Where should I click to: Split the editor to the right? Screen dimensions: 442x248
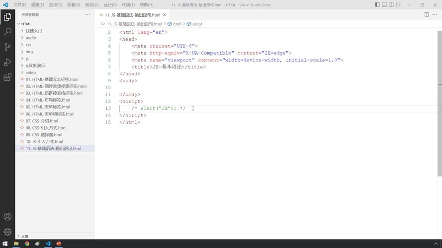[x=427, y=14]
